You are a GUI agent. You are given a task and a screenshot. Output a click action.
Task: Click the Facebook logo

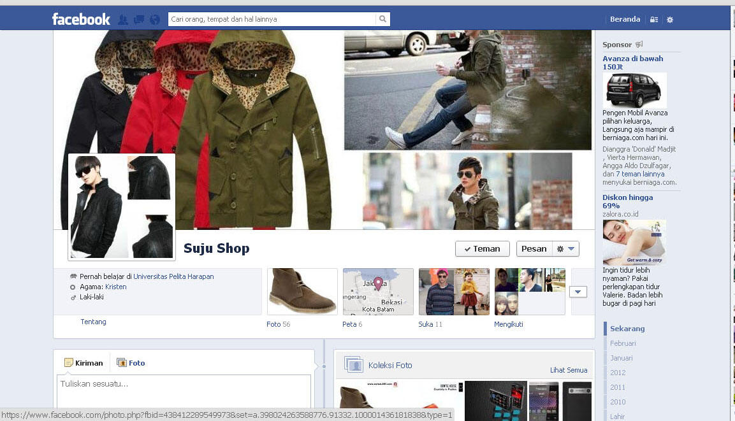[x=81, y=19]
